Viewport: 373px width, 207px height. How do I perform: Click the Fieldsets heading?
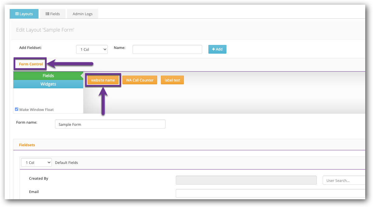coord(27,145)
